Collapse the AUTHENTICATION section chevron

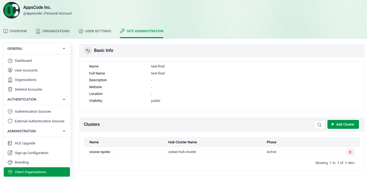pos(64,99)
